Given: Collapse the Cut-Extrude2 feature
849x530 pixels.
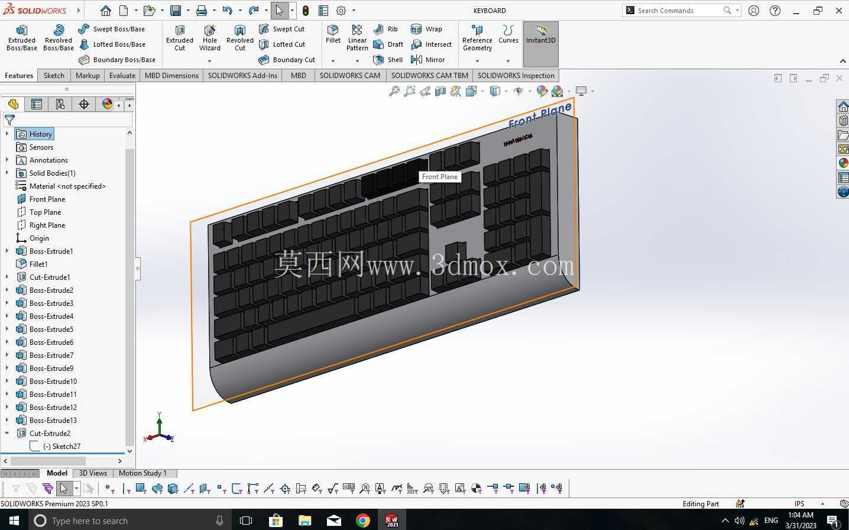Looking at the screenshot, I should (x=7, y=434).
